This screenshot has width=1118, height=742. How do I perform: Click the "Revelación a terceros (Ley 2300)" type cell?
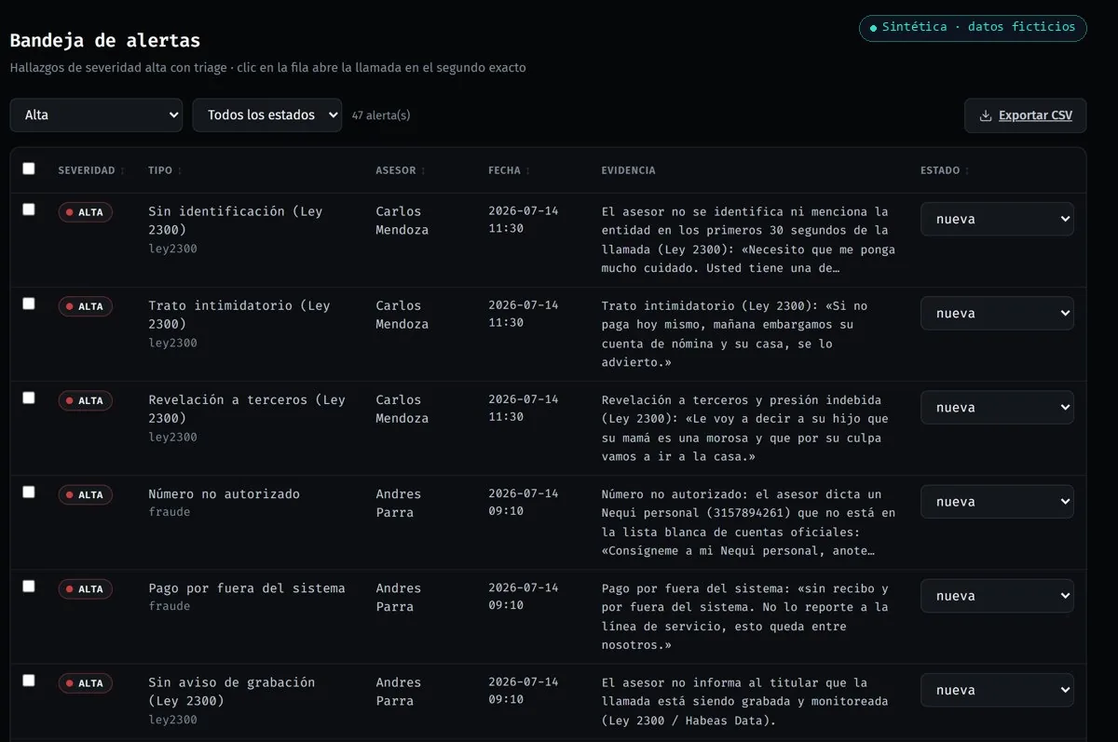247,409
